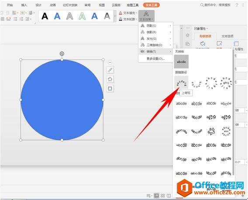Click the shape outline square icon
Image resolution: width=248 pixels, height=200 pixels.
click(x=110, y=88)
